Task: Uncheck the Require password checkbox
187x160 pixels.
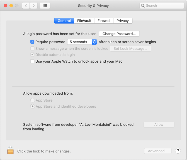Action: click(32, 42)
